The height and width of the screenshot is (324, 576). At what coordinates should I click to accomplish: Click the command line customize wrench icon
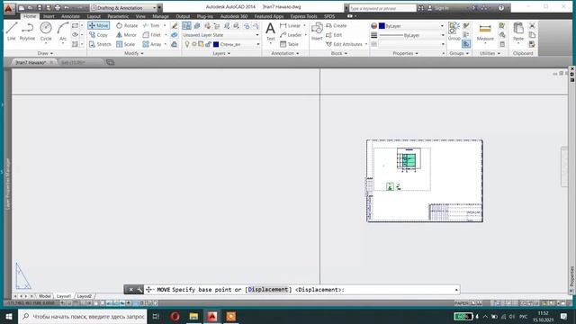[x=139, y=290]
